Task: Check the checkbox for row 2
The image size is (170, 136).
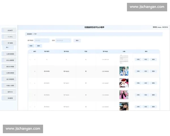Action: tap(30, 71)
